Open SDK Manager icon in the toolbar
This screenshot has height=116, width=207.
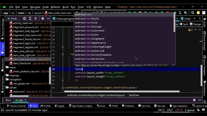point(185,13)
